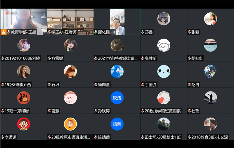Click muted mic icon next to 方雪媛

[x=49, y=58]
